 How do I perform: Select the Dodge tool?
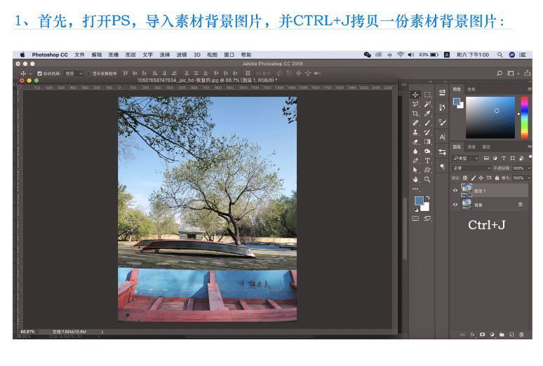427,151
